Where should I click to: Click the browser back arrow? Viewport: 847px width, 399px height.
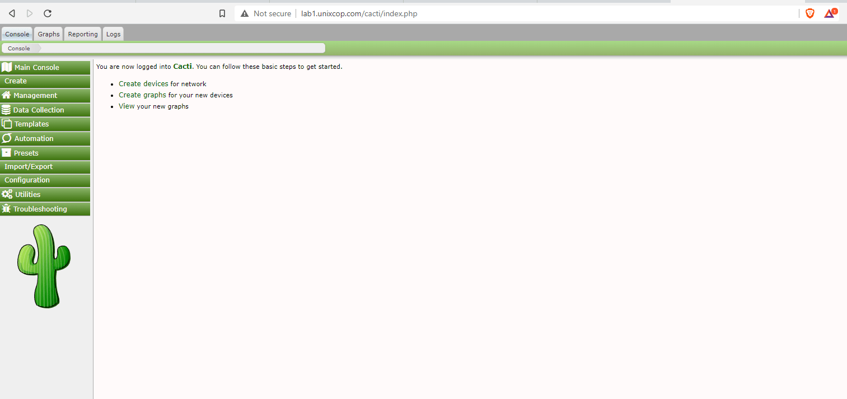pos(12,13)
